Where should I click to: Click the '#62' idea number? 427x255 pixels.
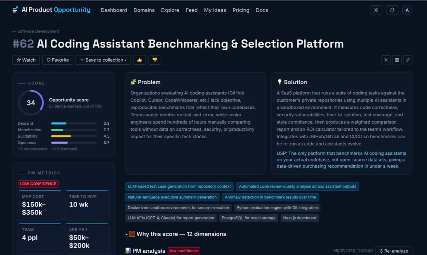(x=23, y=44)
